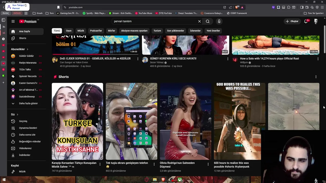Open Daha sonra izle list
The width and height of the screenshot is (326, 183).
coord(26,135)
